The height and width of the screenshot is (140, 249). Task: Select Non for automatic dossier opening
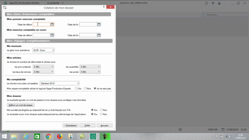101,114
